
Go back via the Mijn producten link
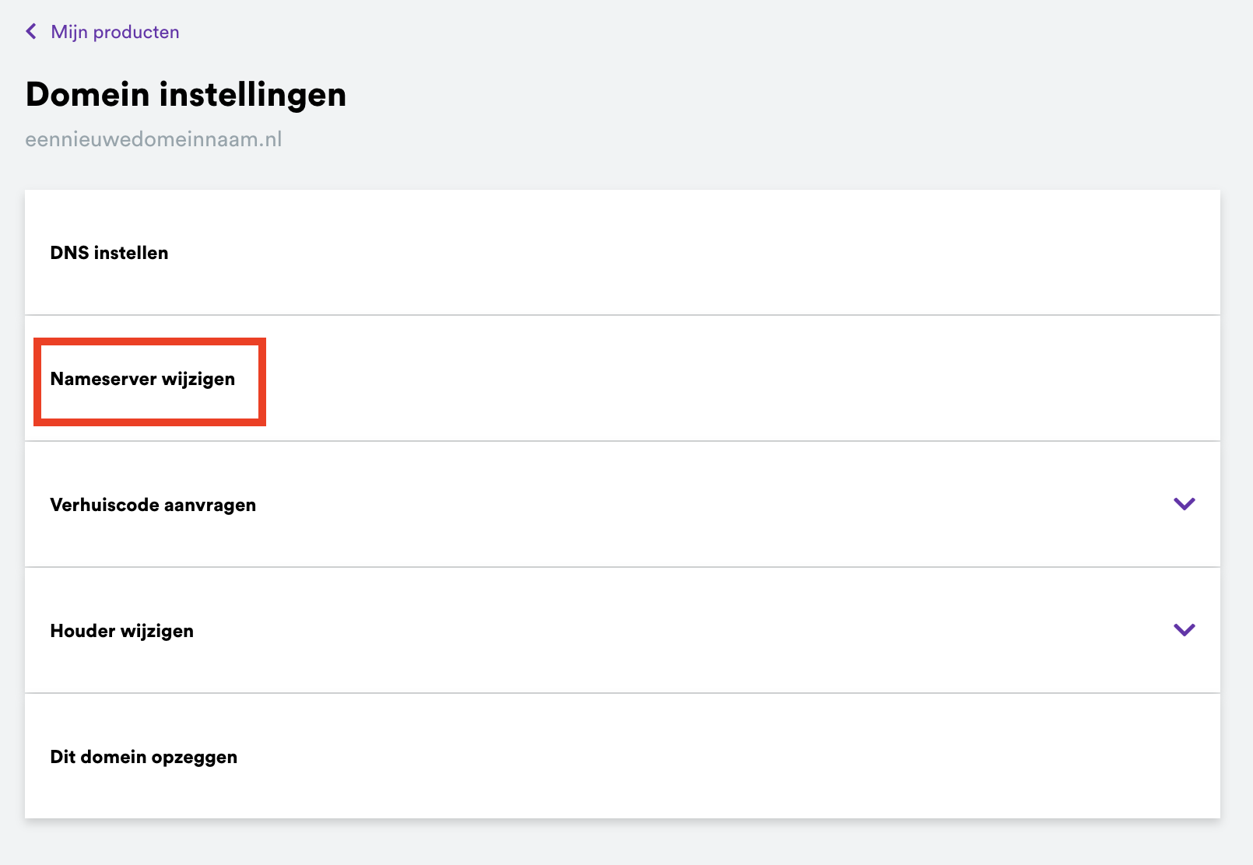coord(114,32)
